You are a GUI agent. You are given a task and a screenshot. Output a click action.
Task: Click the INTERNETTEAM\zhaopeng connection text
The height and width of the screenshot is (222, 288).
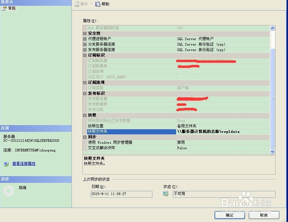coord(35,150)
